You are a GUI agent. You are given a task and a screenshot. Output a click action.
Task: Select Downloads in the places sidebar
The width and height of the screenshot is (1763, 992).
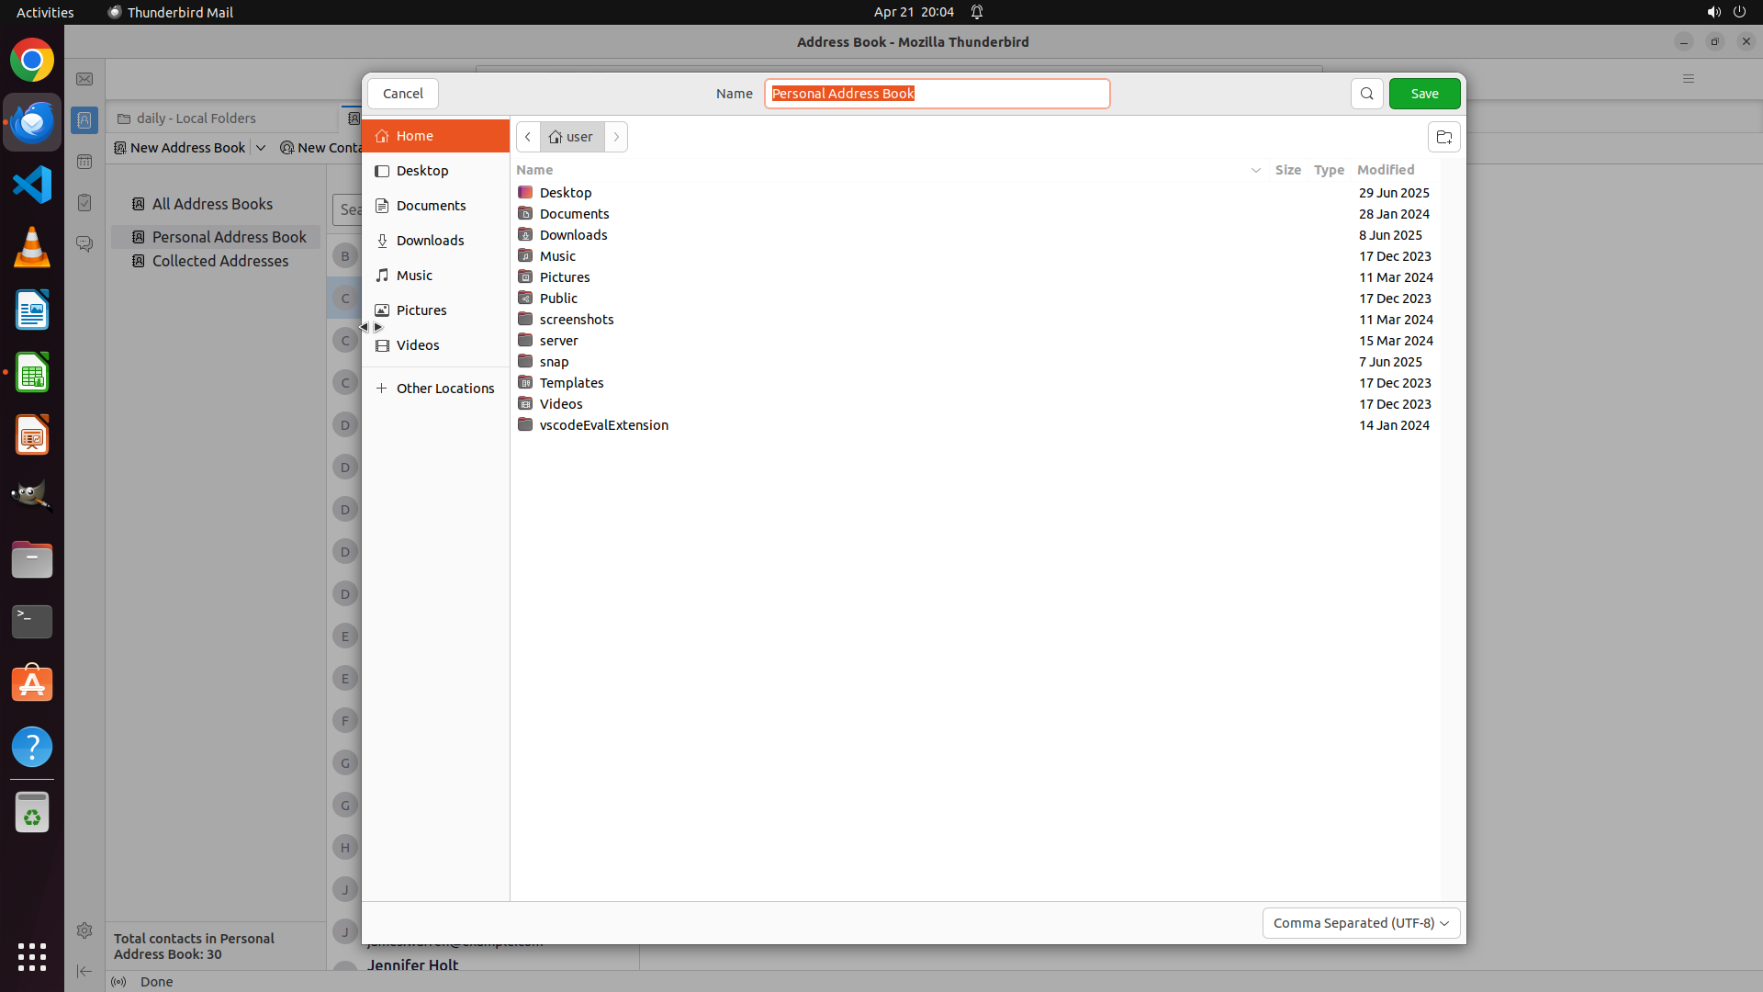tap(430, 241)
